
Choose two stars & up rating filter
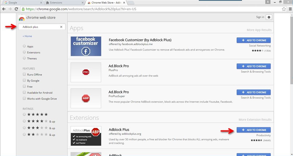click(24, 134)
